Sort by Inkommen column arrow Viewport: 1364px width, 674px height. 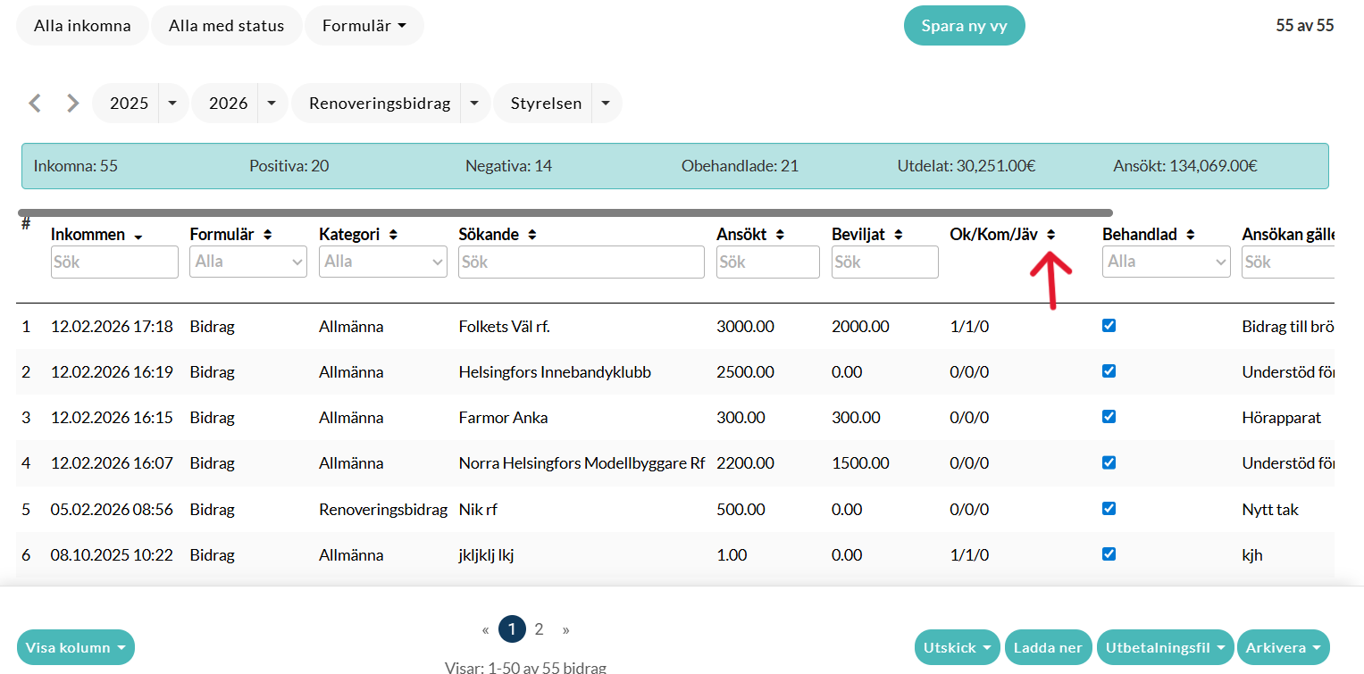coord(138,236)
